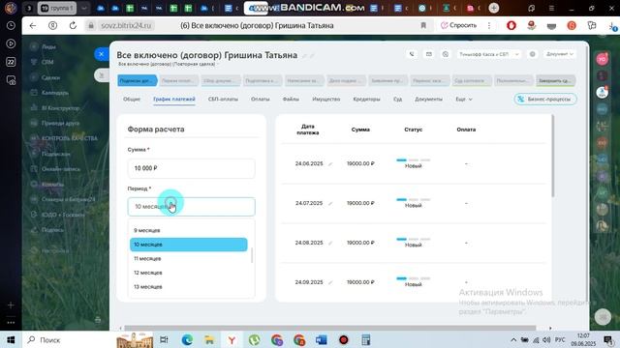Viewport: 620px width, 348px height.
Task: Click the horizontal scrollbar at panel bottom
Action: click(x=329, y=328)
